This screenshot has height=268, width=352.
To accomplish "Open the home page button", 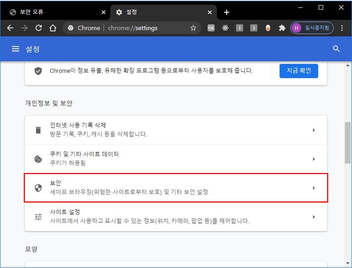I will click(53, 28).
